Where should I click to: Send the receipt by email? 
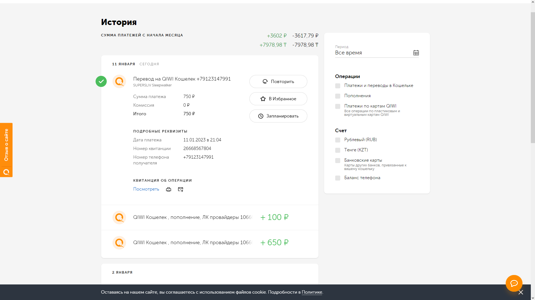tap(181, 189)
